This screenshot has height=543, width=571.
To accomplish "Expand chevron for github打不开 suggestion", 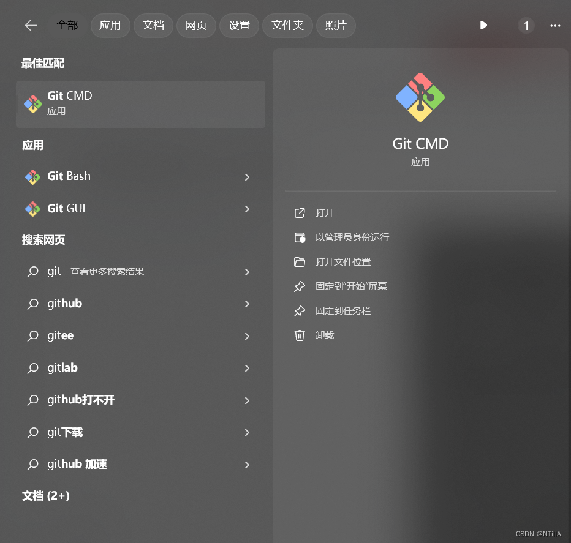I will tap(248, 400).
